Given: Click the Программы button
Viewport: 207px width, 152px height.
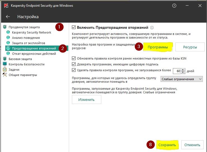Looking at the screenshot, I should tap(158, 47).
